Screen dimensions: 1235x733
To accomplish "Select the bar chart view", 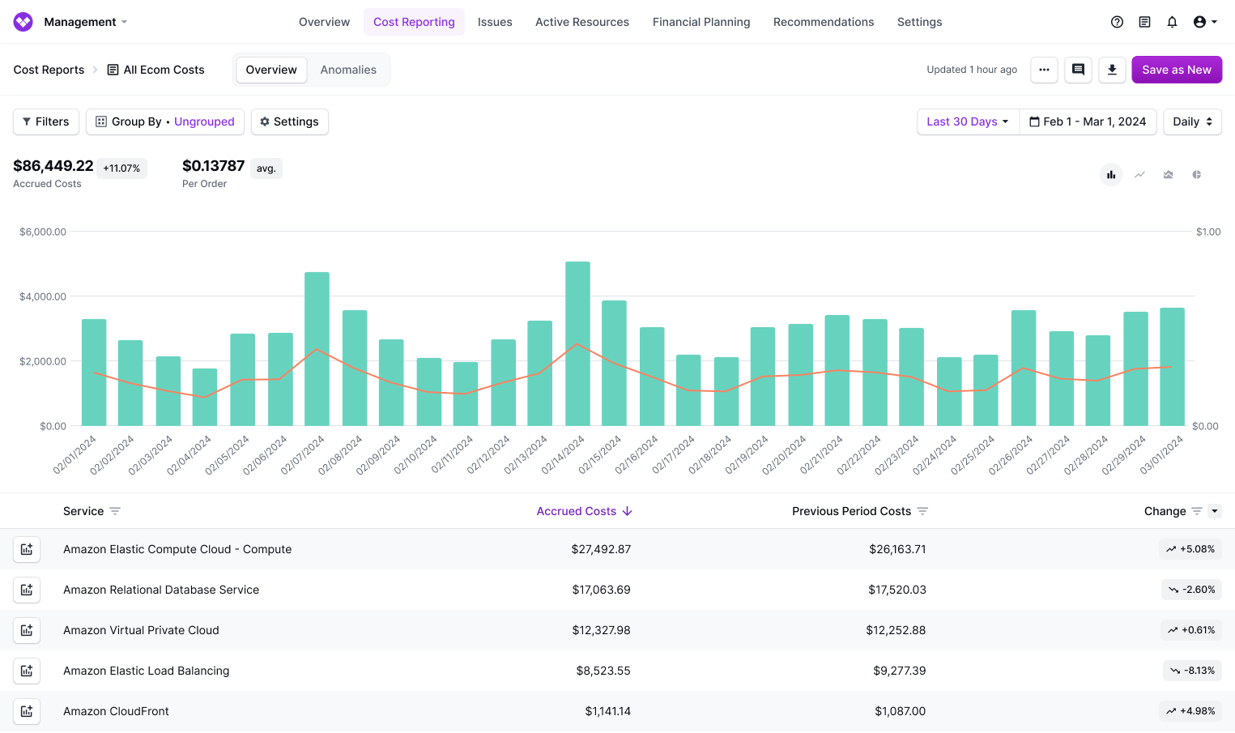I will tap(1111, 174).
